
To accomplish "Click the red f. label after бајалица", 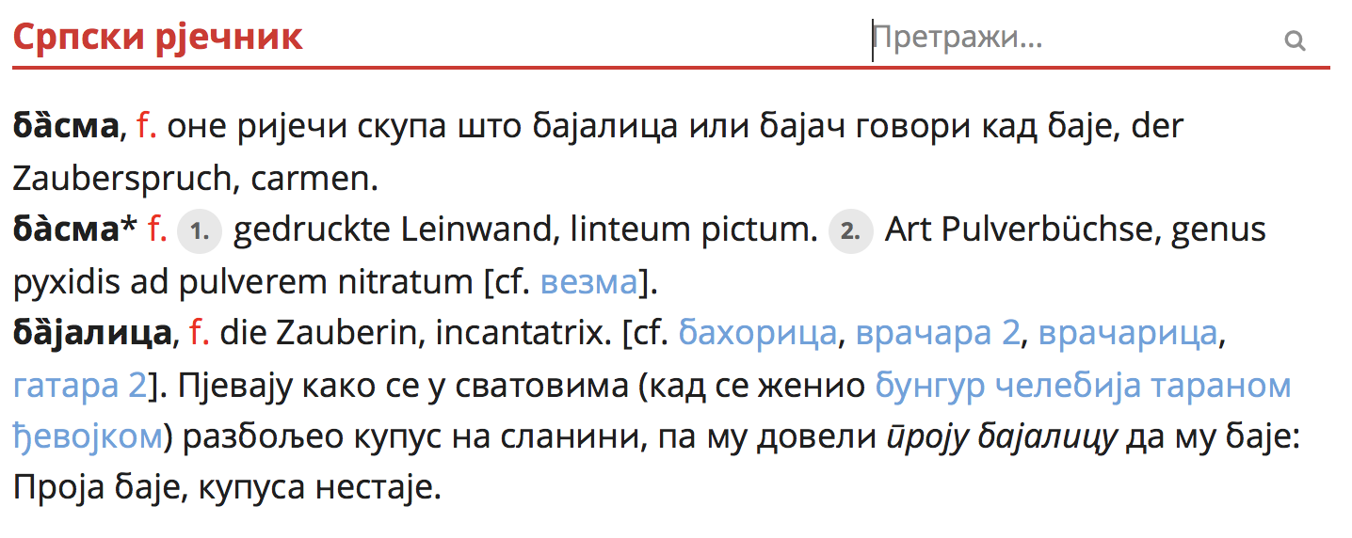I will [199, 333].
